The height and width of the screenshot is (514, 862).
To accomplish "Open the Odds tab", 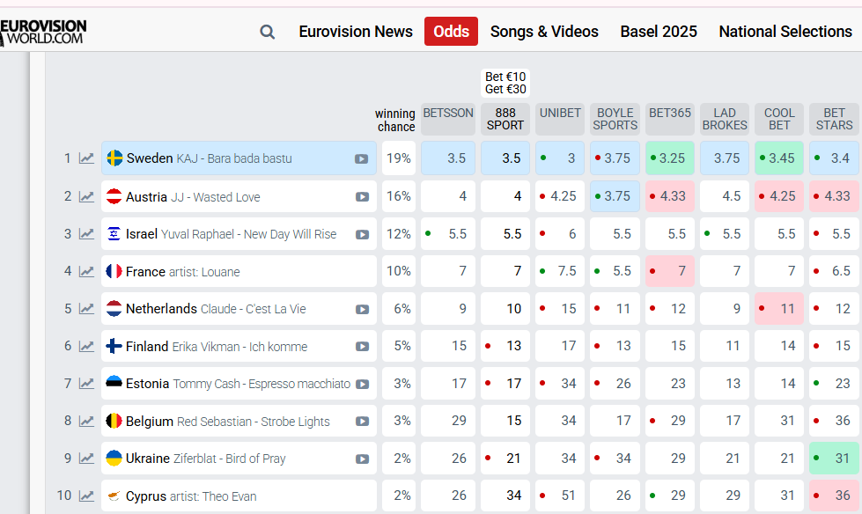I will 452,32.
